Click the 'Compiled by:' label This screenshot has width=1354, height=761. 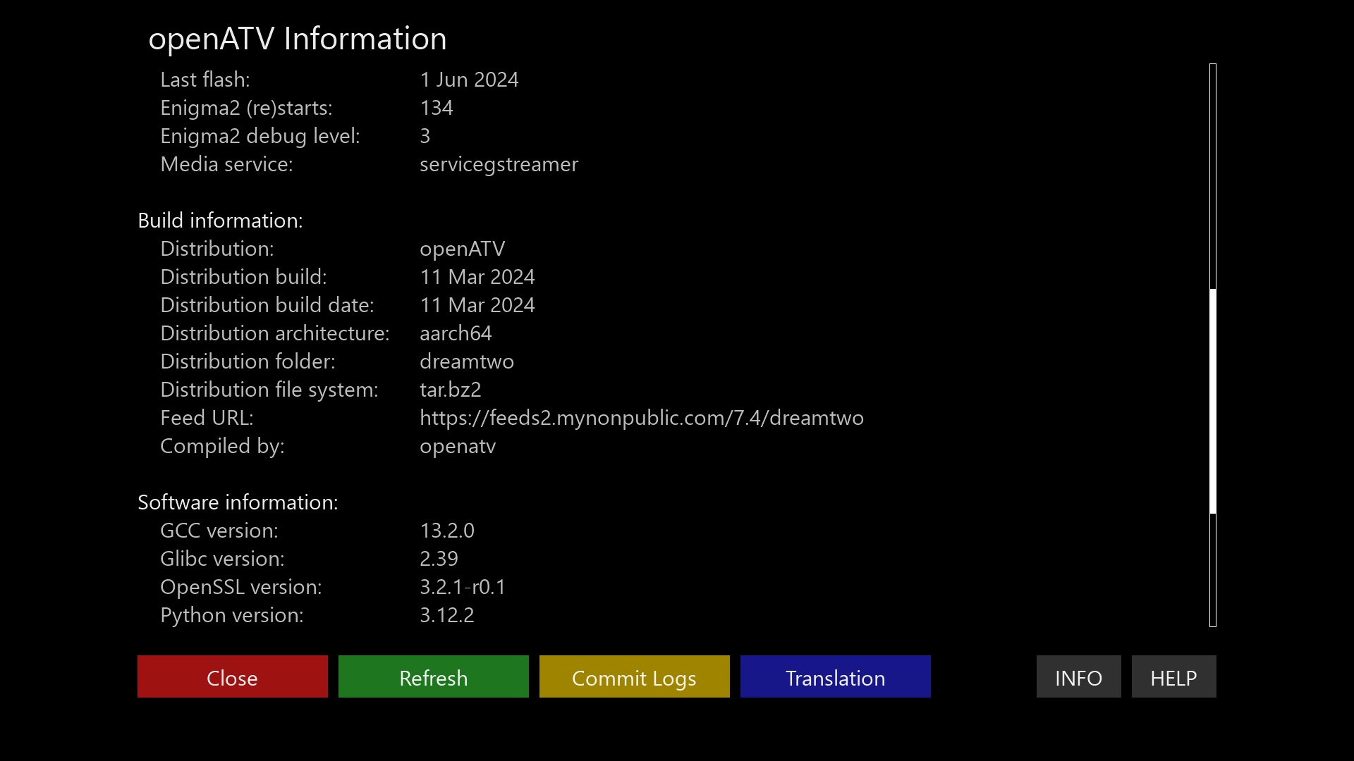pyautogui.click(x=222, y=446)
